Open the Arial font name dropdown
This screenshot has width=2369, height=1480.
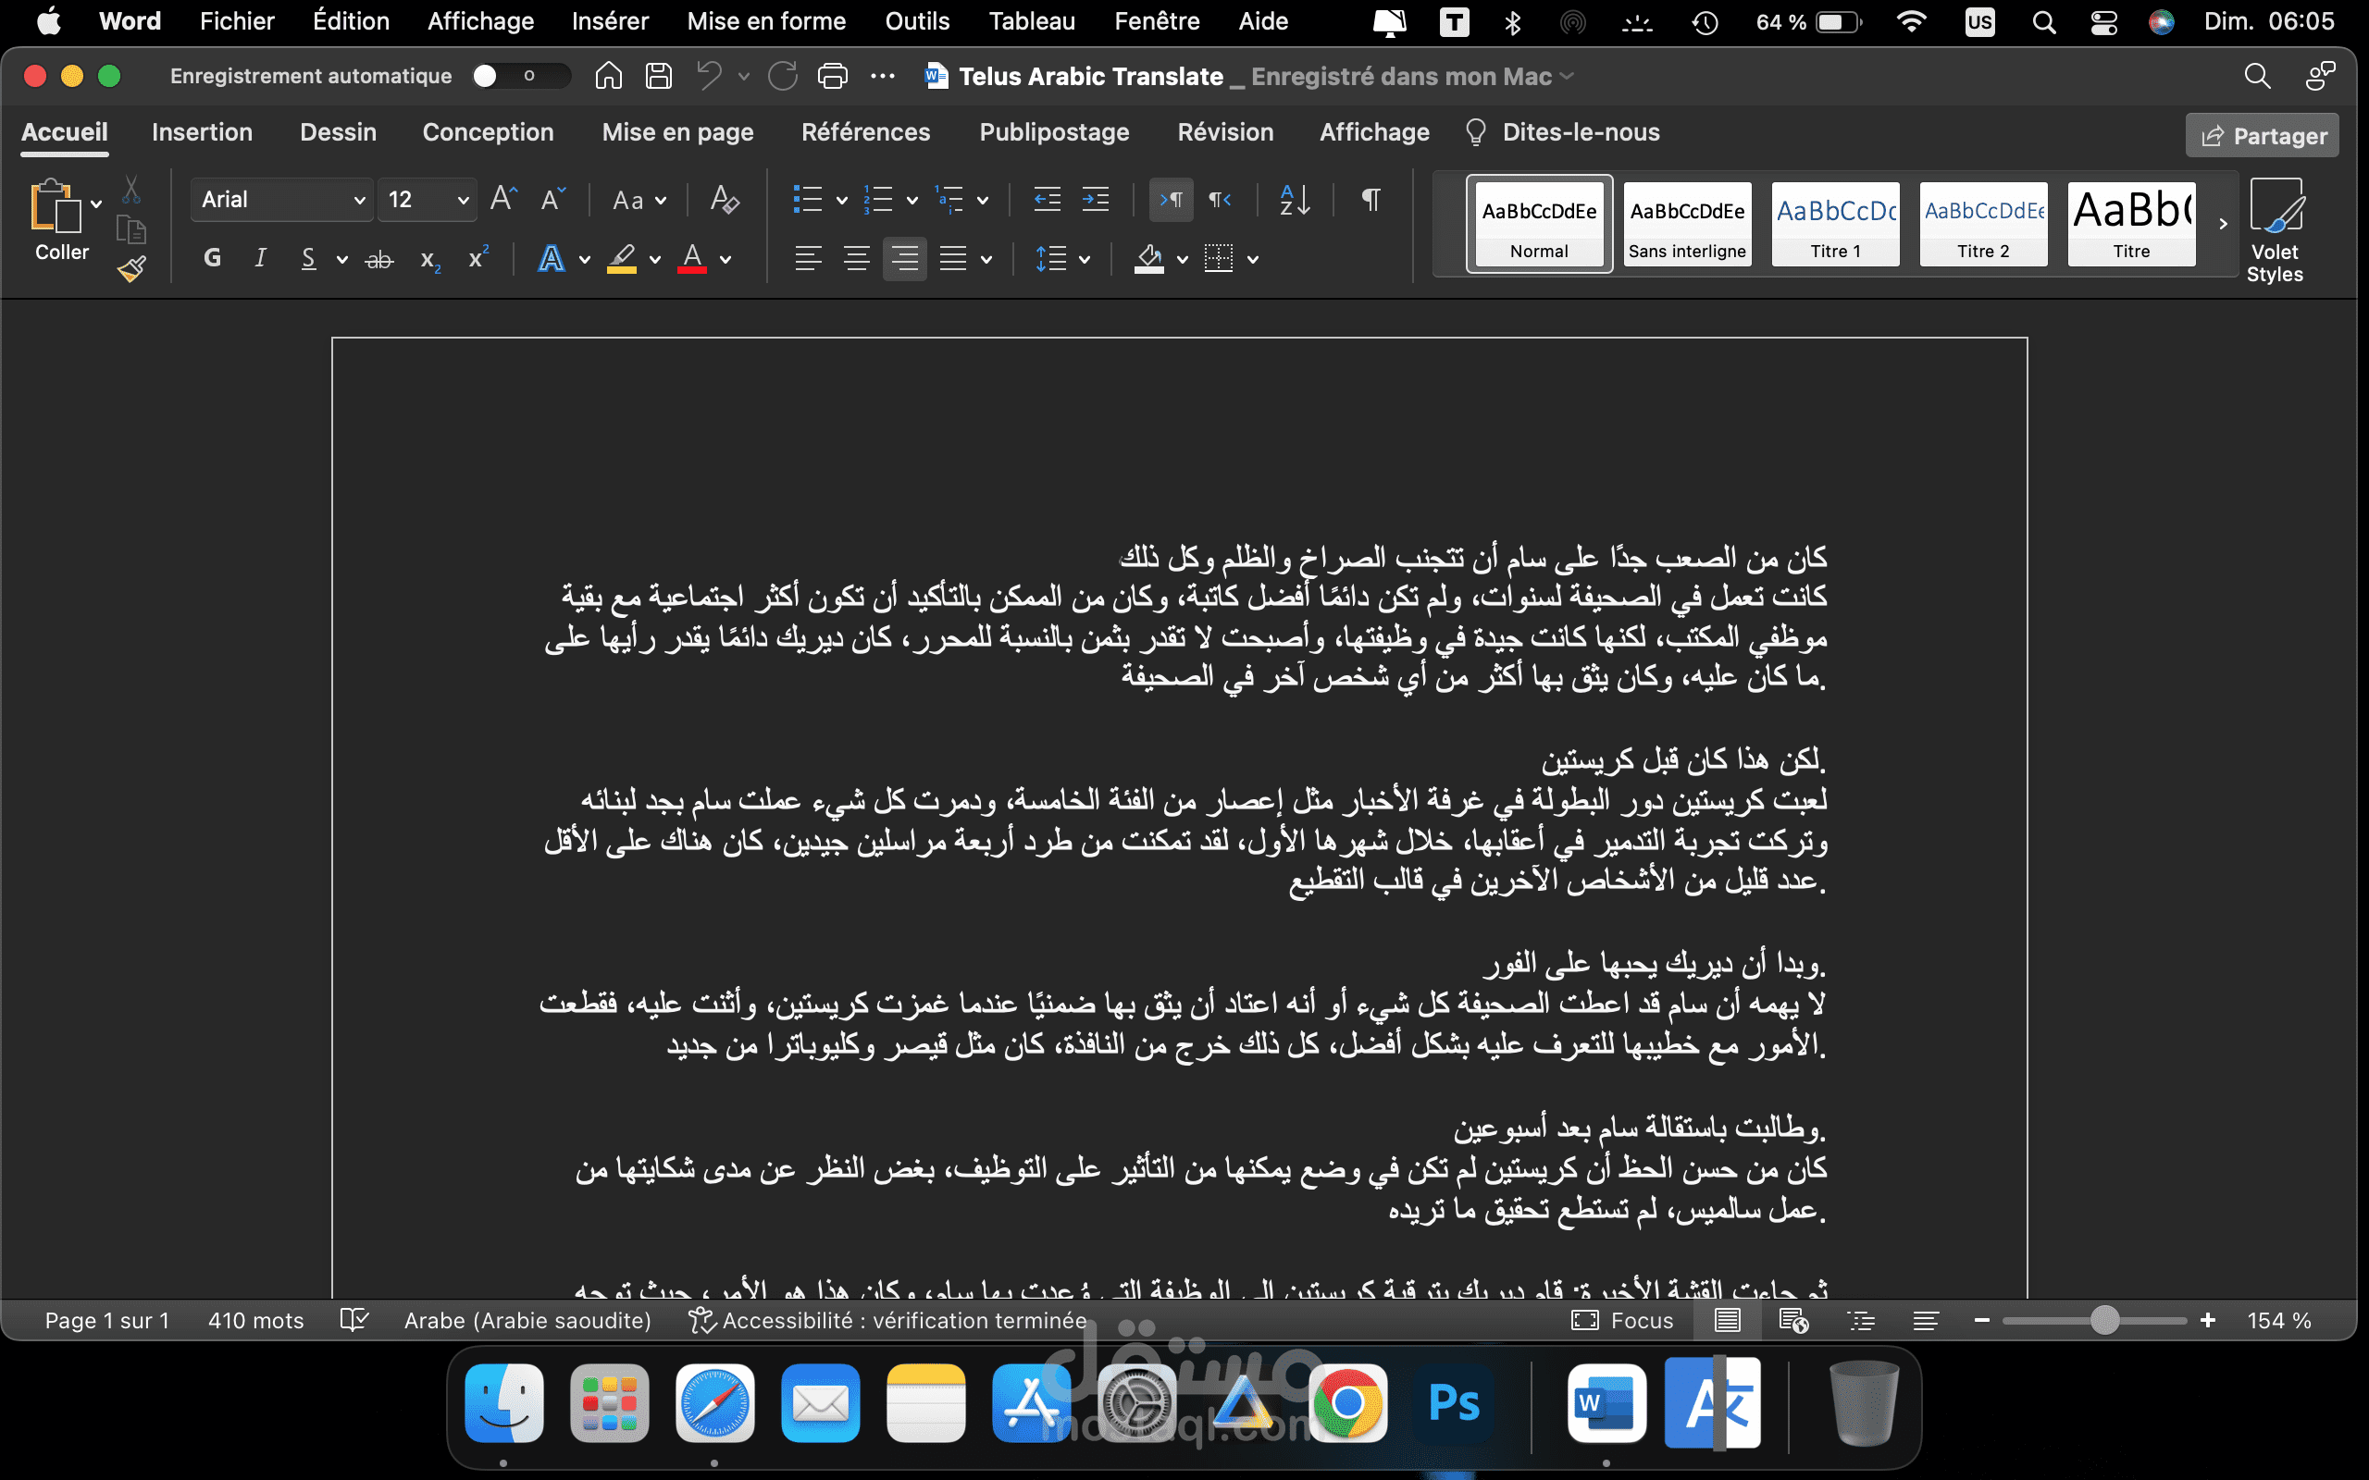pos(359,200)
